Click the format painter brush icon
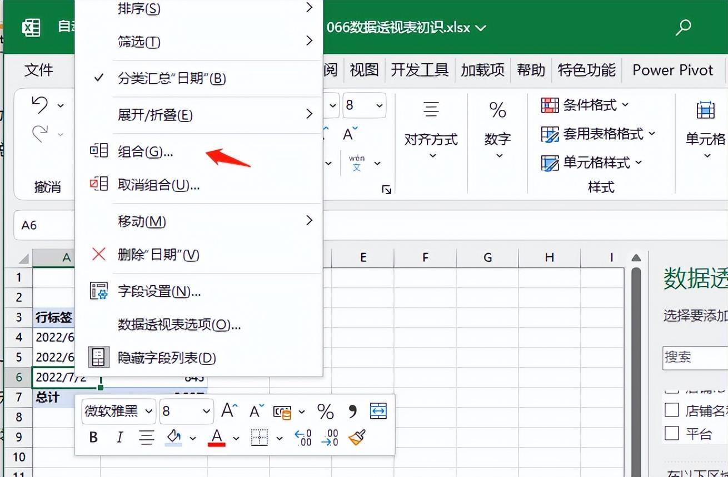The width and height of the screenshot is (728, 477). point(357,438)
